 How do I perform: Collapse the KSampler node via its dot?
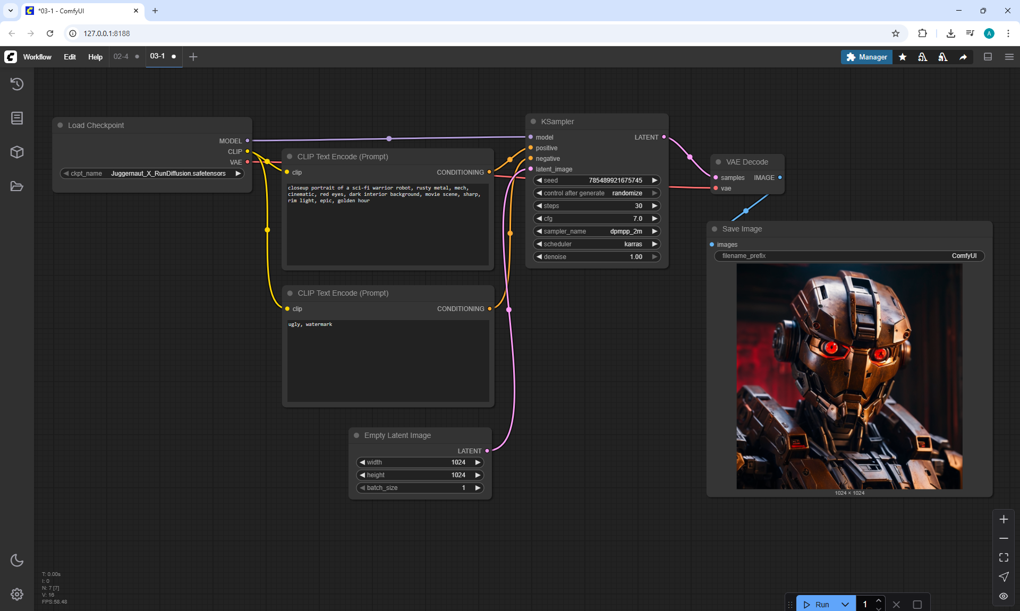click(x=533, y=122)
